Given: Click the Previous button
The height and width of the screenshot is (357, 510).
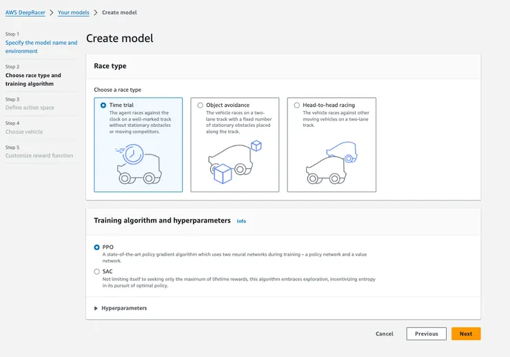Looking at the screenshot, I should pos(426,334).
